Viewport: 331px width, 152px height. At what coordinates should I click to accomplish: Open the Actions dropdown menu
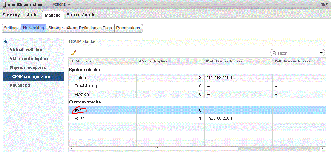coord(61,4)
